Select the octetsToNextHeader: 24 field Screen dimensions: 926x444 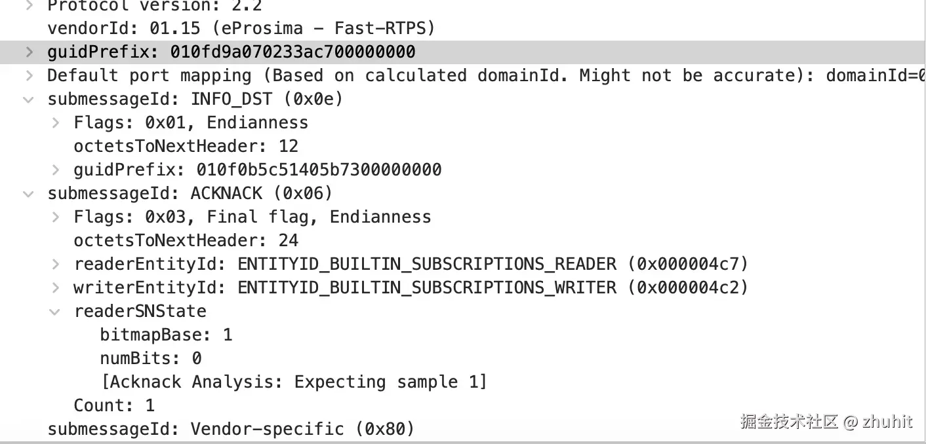click(x=186, y=240)
